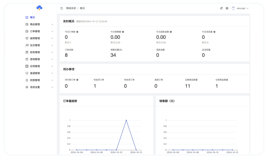Click the cloud lightning logo

pos(39,8)
